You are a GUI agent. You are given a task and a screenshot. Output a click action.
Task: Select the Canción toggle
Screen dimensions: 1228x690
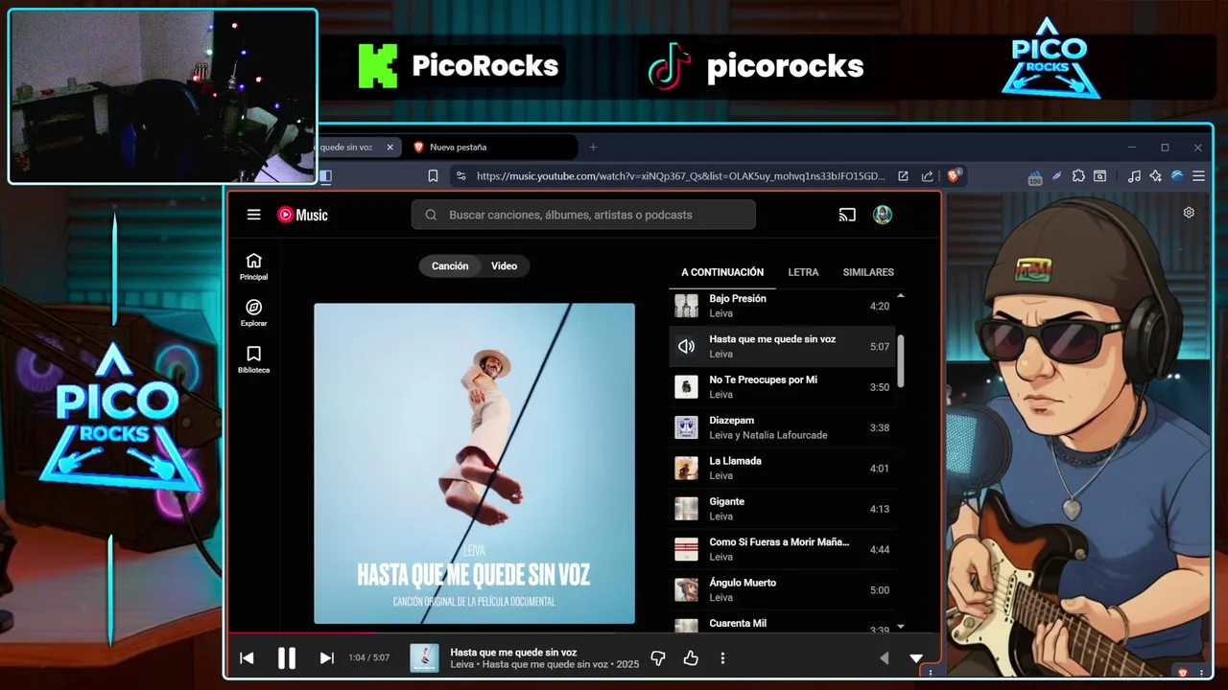[x=450, y=266]
